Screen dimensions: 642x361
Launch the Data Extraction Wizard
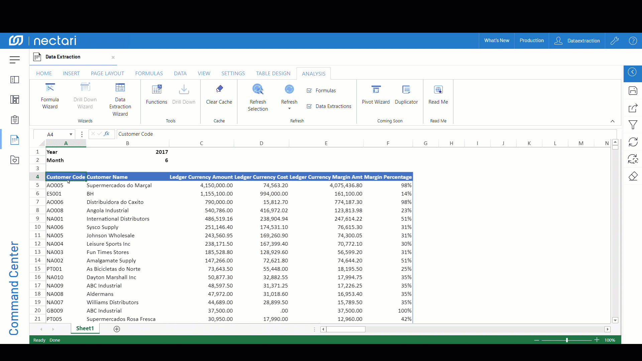coord(120,100)
